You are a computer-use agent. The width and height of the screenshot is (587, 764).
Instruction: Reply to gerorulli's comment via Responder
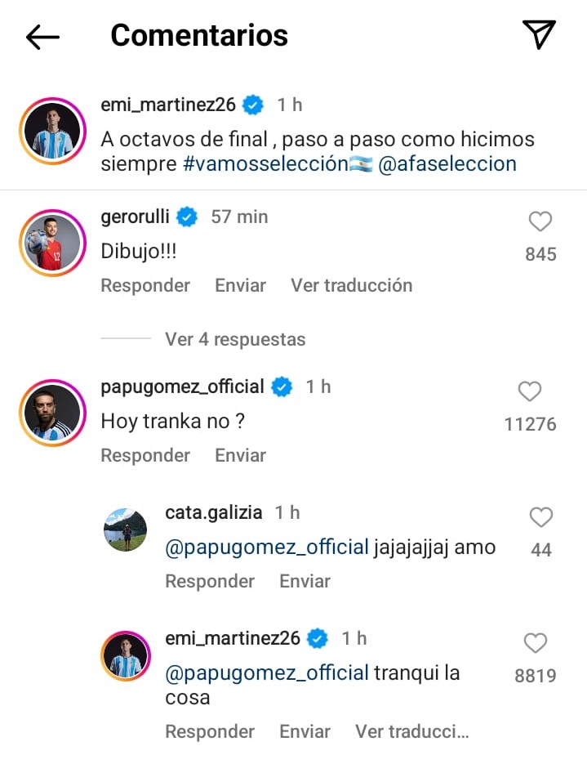click(x=145, y=285)
